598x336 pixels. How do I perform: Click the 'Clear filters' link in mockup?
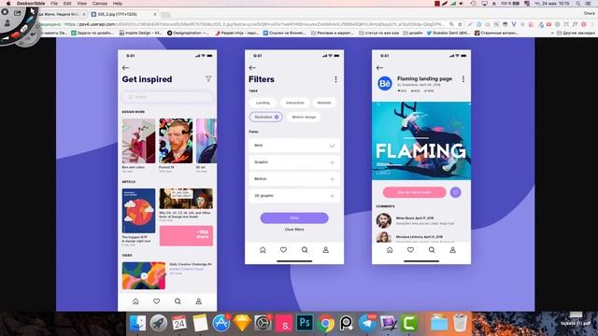[x=294, y=230]
